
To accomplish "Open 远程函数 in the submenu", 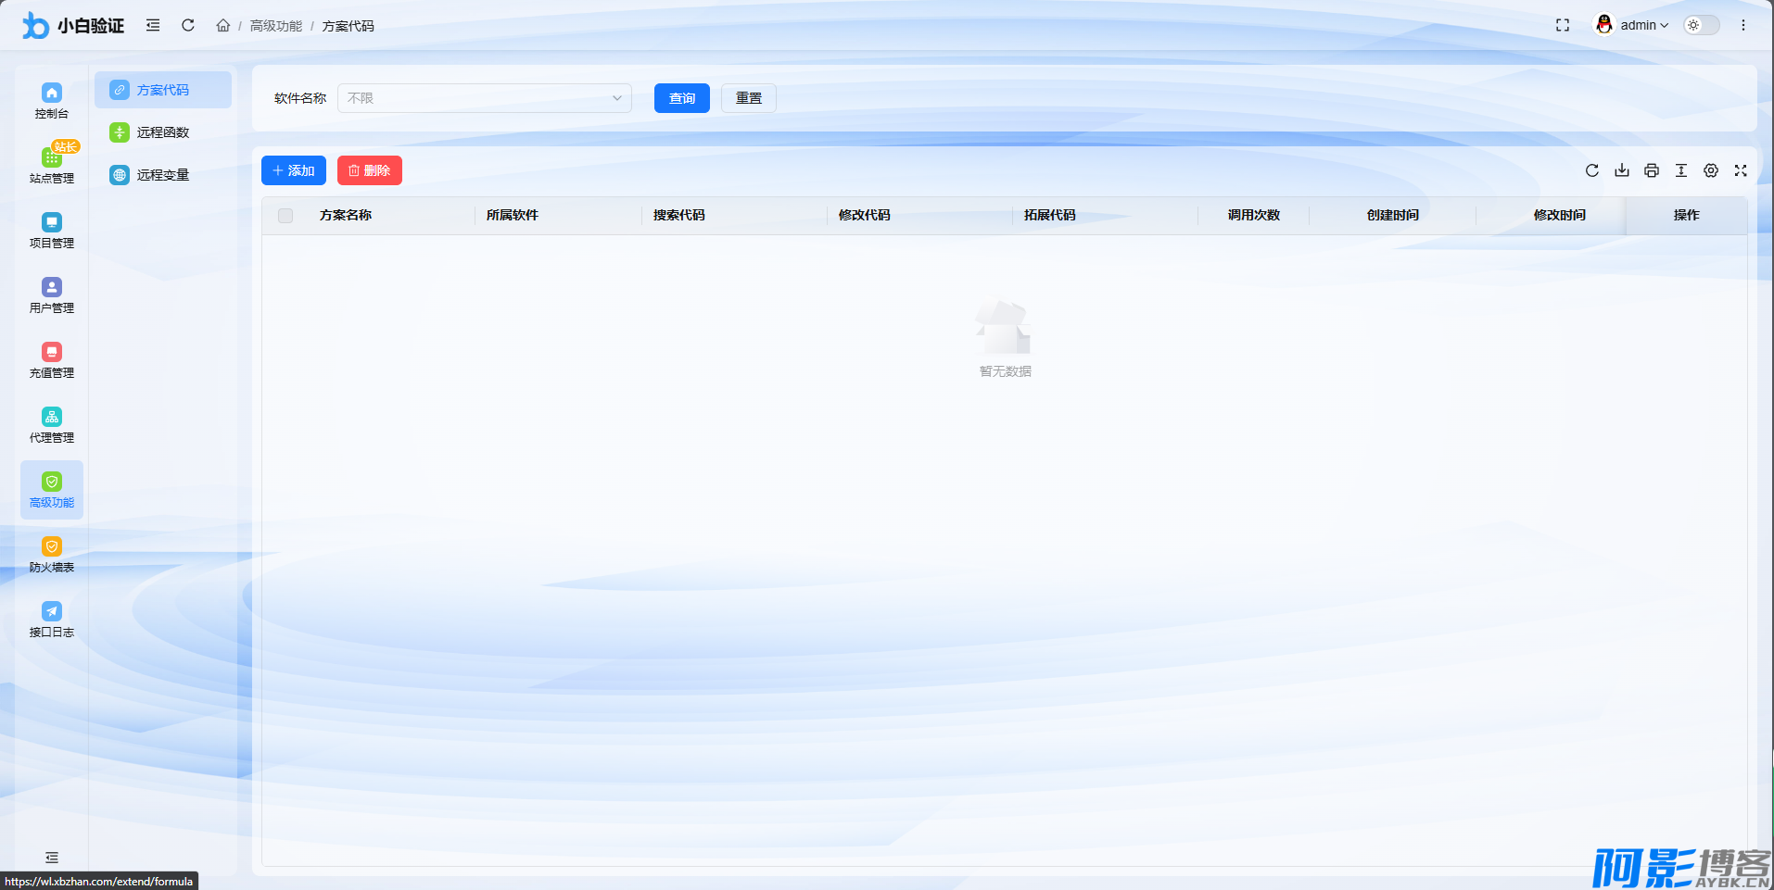I will [x=162, y=132].
